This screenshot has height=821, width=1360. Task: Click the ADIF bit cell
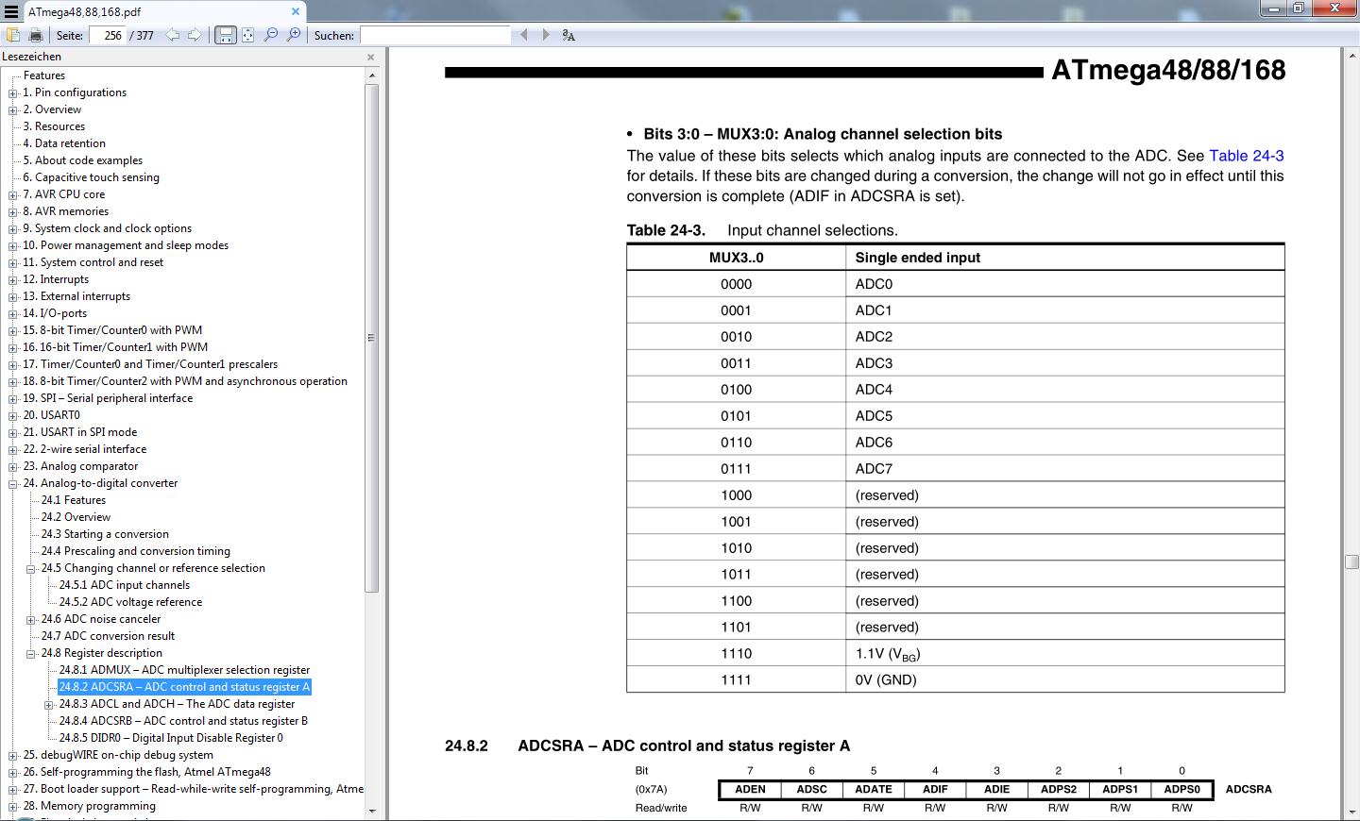(x=935, y=790)
